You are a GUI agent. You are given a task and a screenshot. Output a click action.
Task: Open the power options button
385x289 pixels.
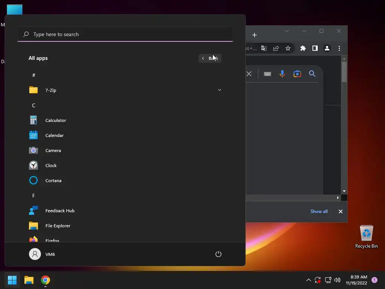[218, 254]
